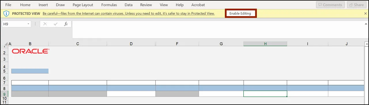The image size is (369, 105).
Task: Click the Protected View shield icon
Action: pyautogui.click(x=7, y=14)
